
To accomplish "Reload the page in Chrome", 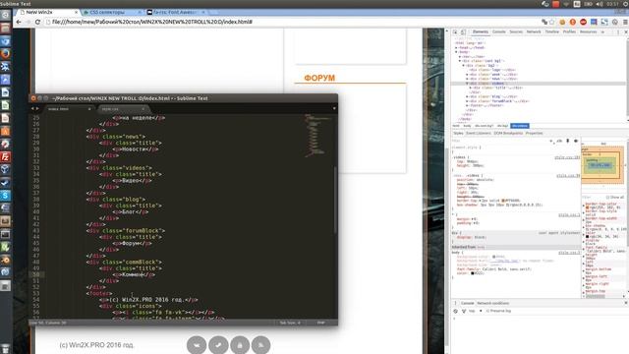I will pos(37,22).
